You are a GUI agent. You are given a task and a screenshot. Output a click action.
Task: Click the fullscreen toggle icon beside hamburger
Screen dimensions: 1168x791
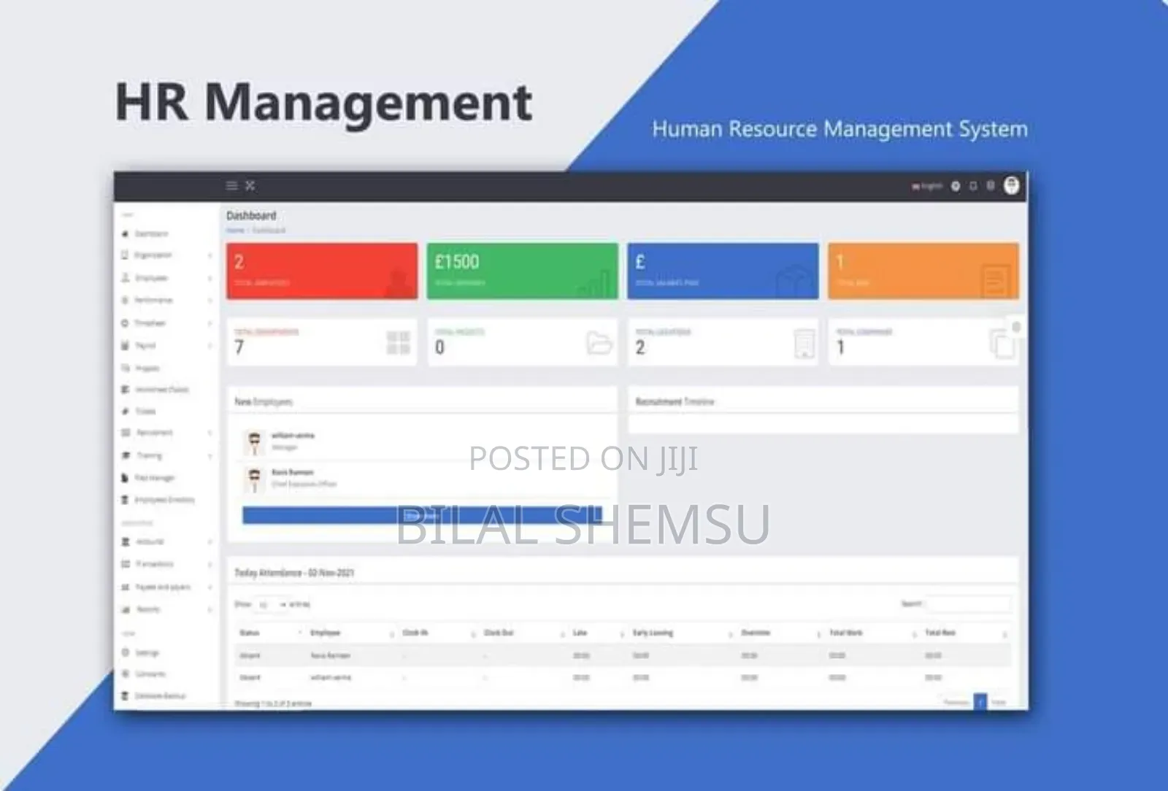click(x=250, y=186)
